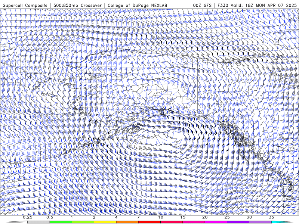Click the 35 value on color scale
The width and height of the screenshot is (299, 224).
(x=271, y=217)
